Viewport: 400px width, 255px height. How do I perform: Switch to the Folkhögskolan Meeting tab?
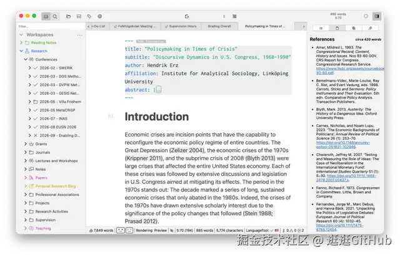(x=135, y=26)
